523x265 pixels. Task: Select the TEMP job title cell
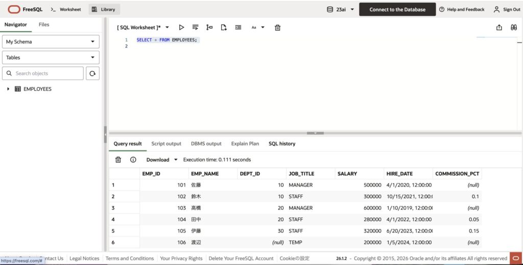tap(311, 243)
